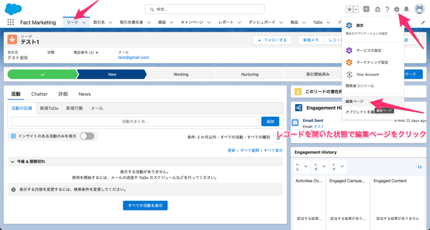Click すべての活動を表示 button
This screenshot has width=430, height=230.
pos(145,205)
